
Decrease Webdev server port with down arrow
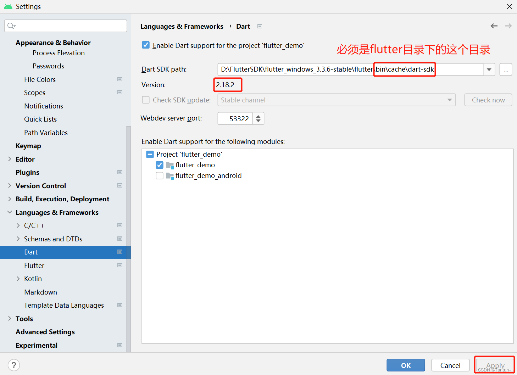(258, 121)
